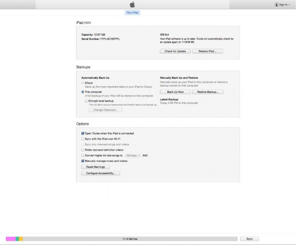Image resolution: width=296 pixels, height=245 pixels.
Task: Check Prefer standard definition videos
Action: click(x=83, y=150)
